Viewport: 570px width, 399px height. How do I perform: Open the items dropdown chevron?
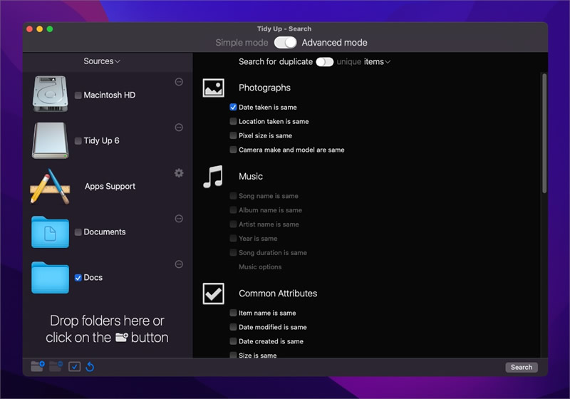(x=388, y=62)
